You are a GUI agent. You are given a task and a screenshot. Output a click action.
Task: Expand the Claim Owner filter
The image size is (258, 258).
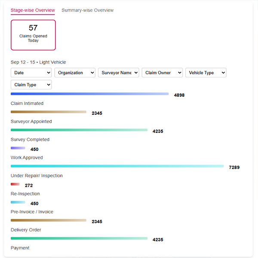(x=162, y=73)
